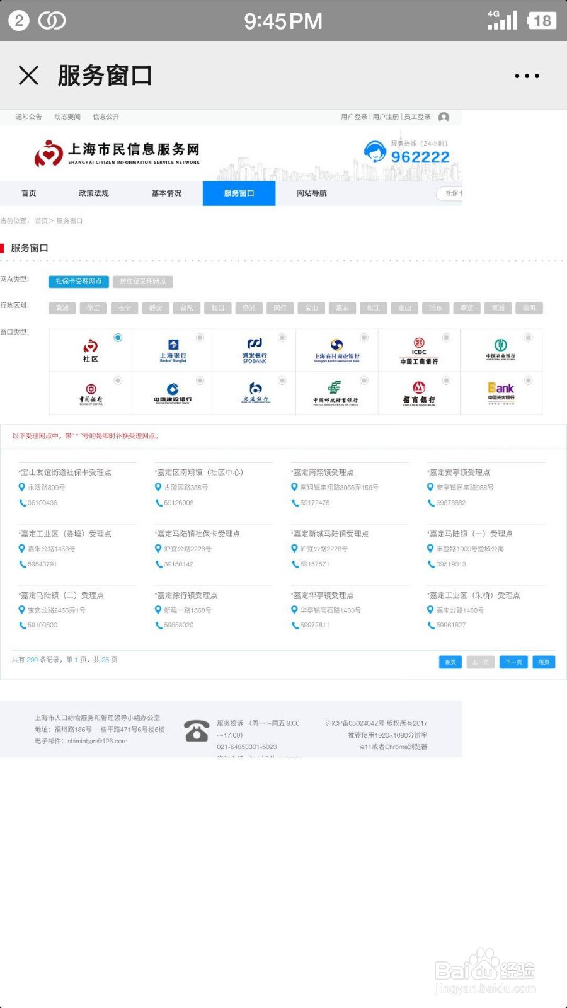This screenshot has width=567, height=1008.
Task: Click location pin for 永清路899号
Action: click(22, 487)
